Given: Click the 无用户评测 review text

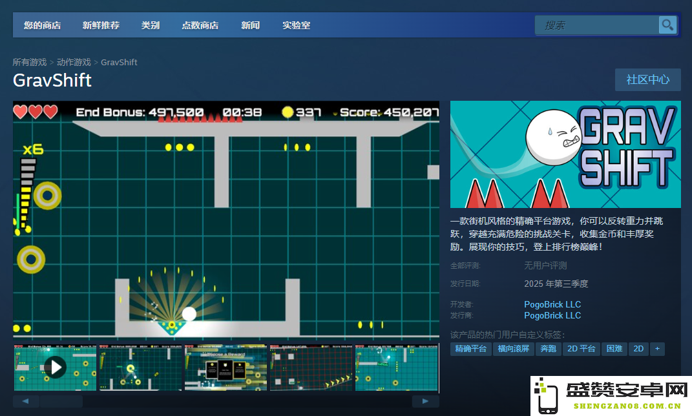Looking at the screenshot, I should [x=545, y=265].
